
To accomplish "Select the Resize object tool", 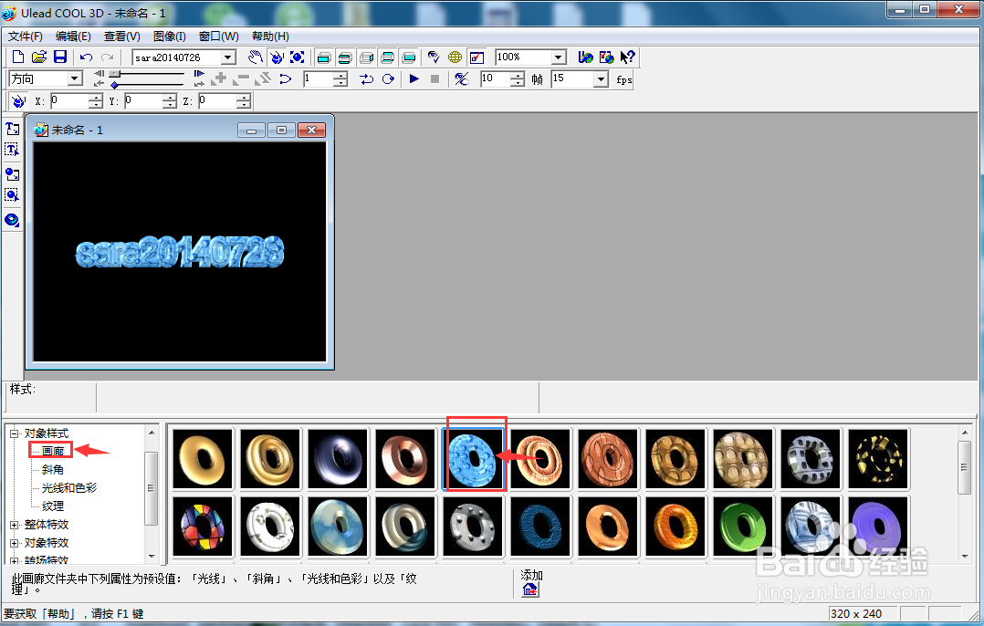I will pyautogui.click(x=298, y=57).
